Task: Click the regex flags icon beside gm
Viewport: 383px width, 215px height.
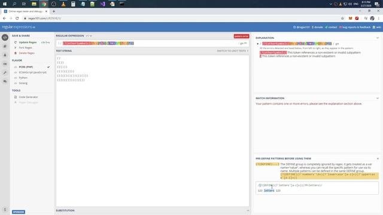Action: point(246,43)
